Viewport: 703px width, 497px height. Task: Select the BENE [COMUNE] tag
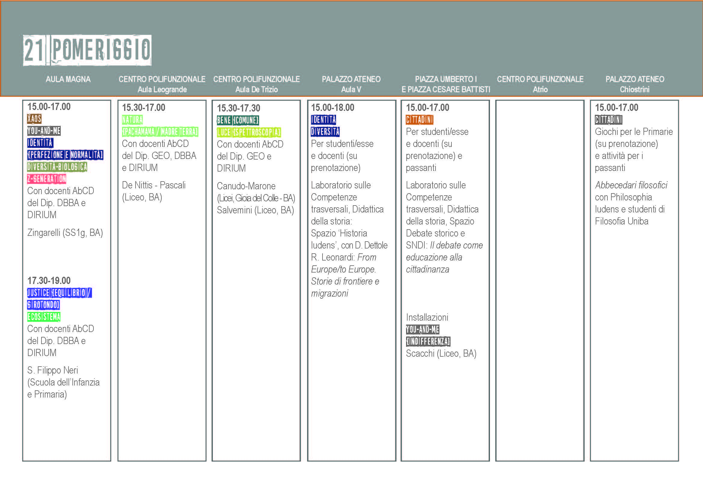[238, 120]
